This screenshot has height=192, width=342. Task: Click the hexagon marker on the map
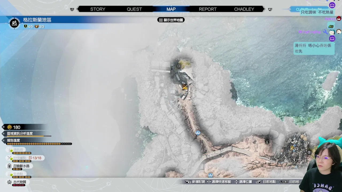pos(179,66)
